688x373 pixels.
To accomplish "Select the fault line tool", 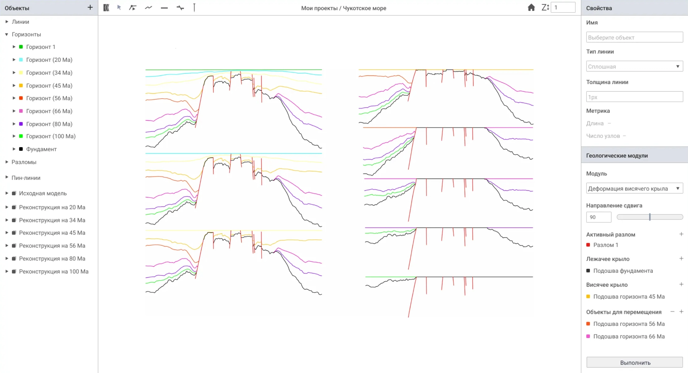I will point(180,8).
